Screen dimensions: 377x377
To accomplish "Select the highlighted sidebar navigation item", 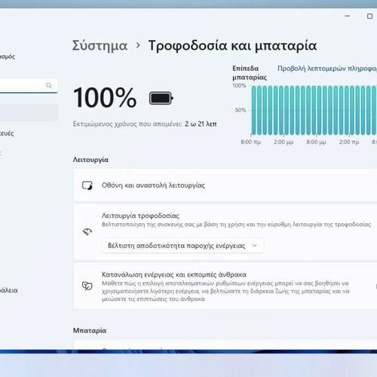I will (29, 112).
